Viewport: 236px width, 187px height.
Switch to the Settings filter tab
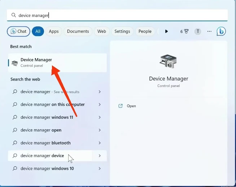click(122, 31)
